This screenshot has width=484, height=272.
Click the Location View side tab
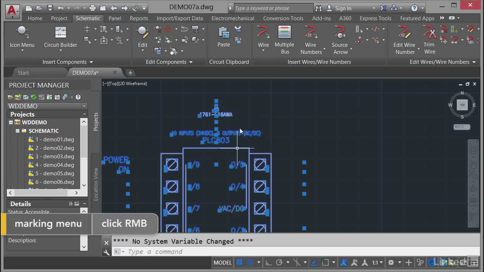click(96, 184)
